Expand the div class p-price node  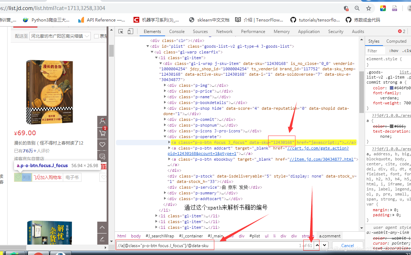point(165,91)
